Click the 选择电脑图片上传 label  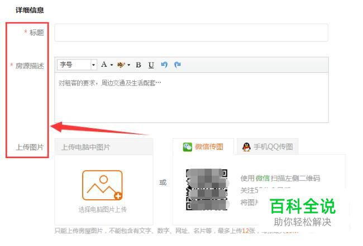102,209
